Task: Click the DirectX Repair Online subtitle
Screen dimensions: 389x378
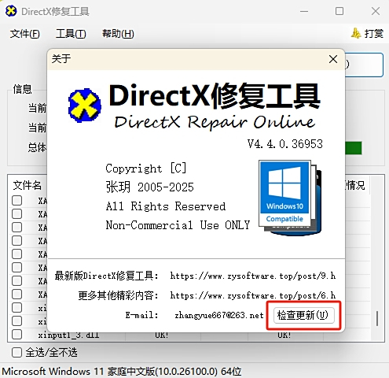Action: coord(215,122)
